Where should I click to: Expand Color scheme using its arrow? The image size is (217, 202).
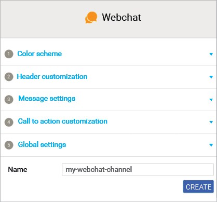click(211, 54)
